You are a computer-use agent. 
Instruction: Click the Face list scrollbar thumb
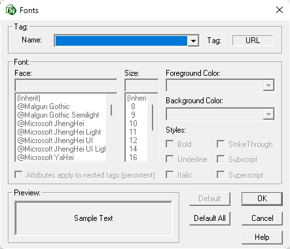point(111,110)
